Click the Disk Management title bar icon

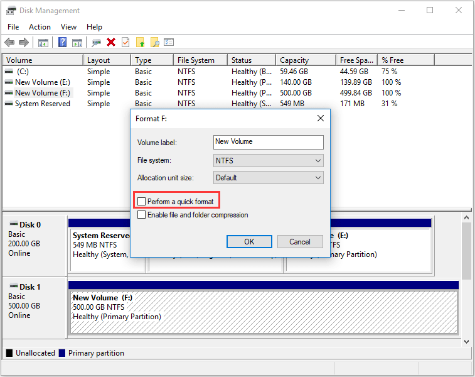11,11
